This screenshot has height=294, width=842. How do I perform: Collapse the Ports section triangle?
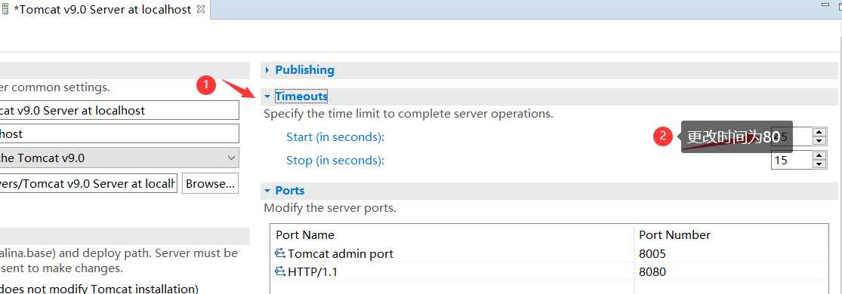click(267, 191)
